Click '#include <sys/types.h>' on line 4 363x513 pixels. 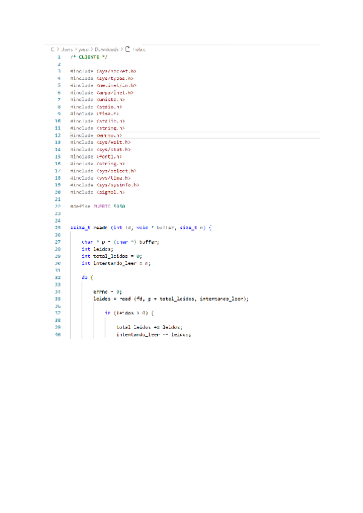click(x=102, y=78)
